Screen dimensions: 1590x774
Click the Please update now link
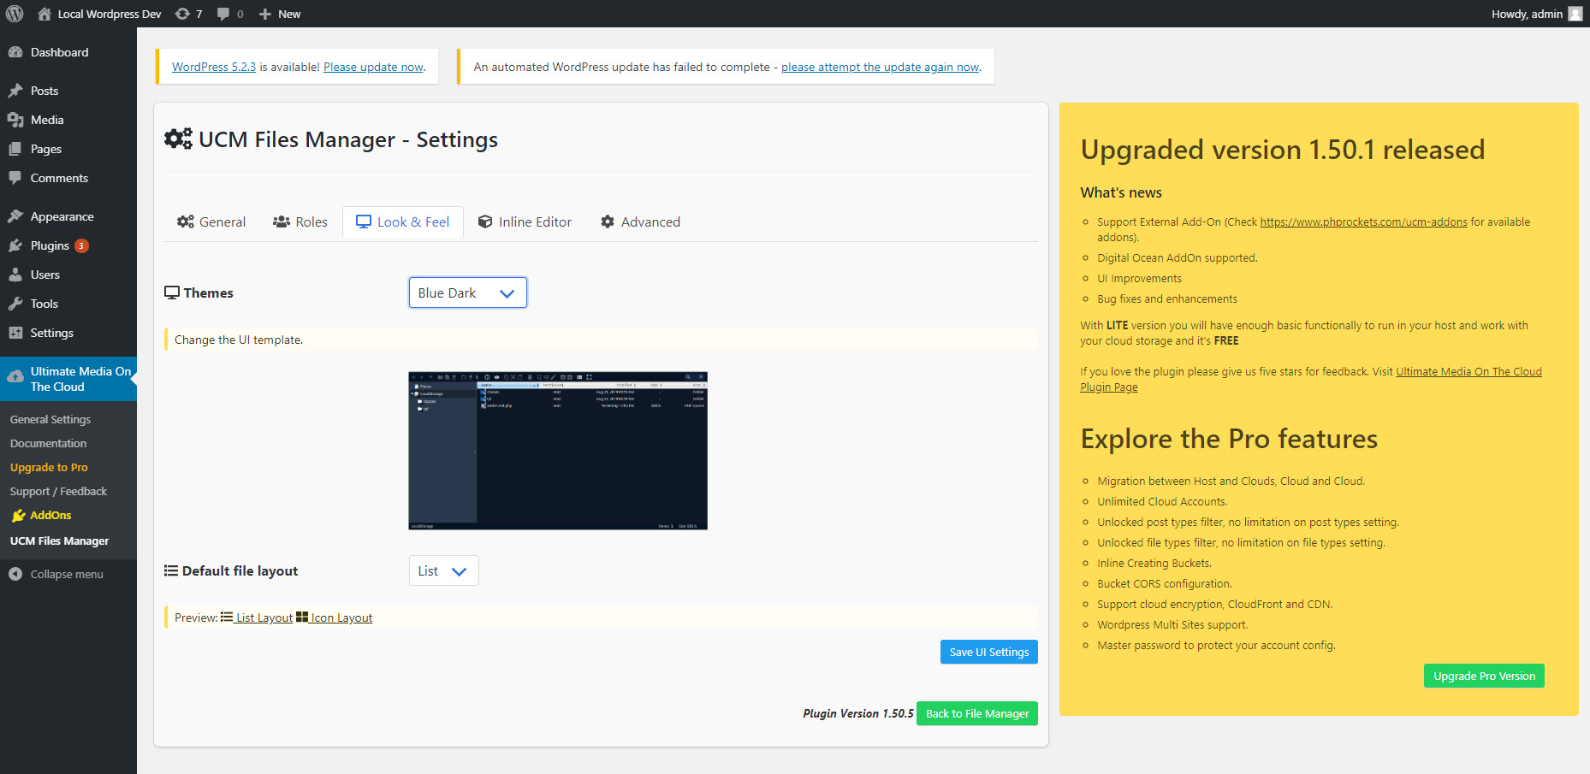[373, 67]
